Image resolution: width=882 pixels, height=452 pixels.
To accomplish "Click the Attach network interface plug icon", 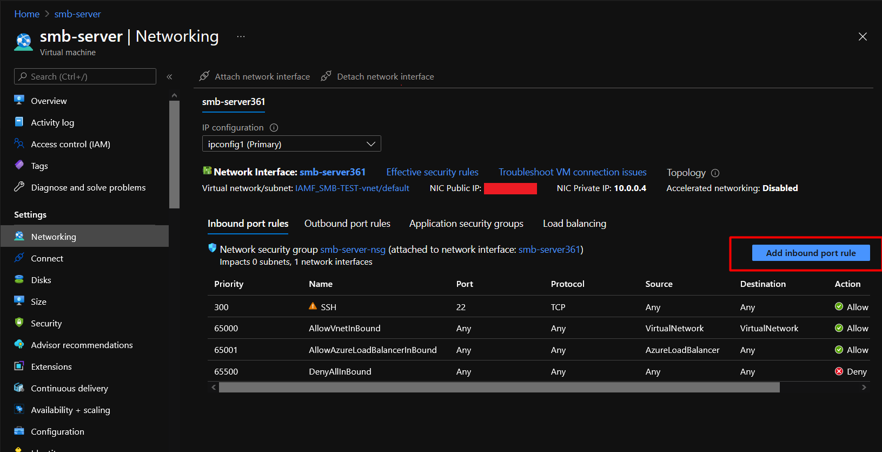I will 204,76.
